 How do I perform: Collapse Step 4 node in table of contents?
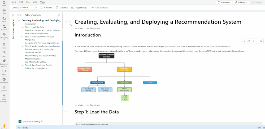click(x=22, y=65)
